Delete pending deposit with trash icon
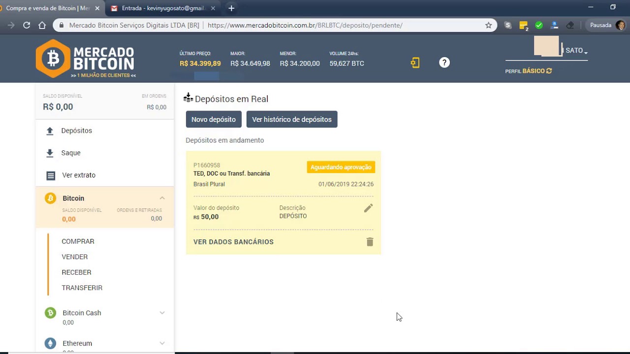 (x=370, y=242)
